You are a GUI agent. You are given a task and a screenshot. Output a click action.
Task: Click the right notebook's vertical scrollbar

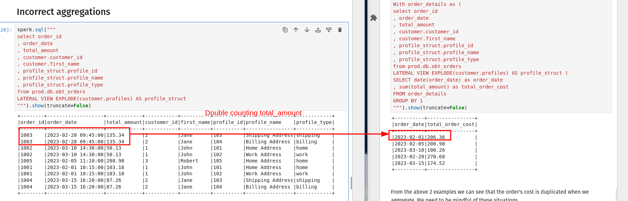click(616, 194)
